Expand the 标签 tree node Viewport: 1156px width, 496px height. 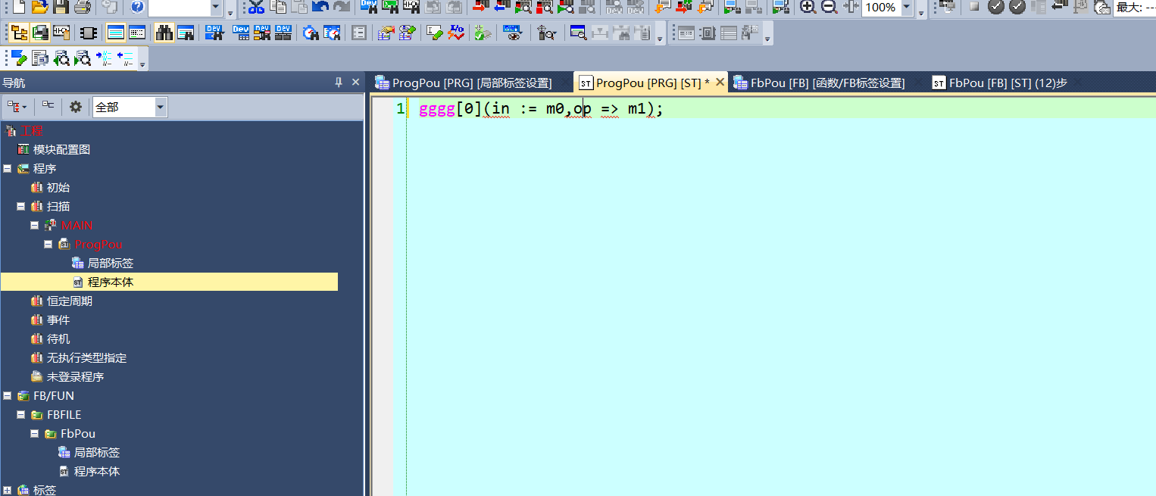7,490
